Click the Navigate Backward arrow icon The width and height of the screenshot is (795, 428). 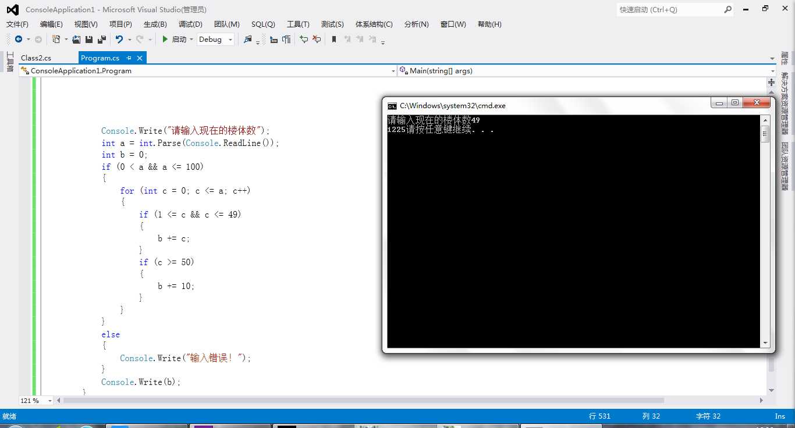[19, 39]
